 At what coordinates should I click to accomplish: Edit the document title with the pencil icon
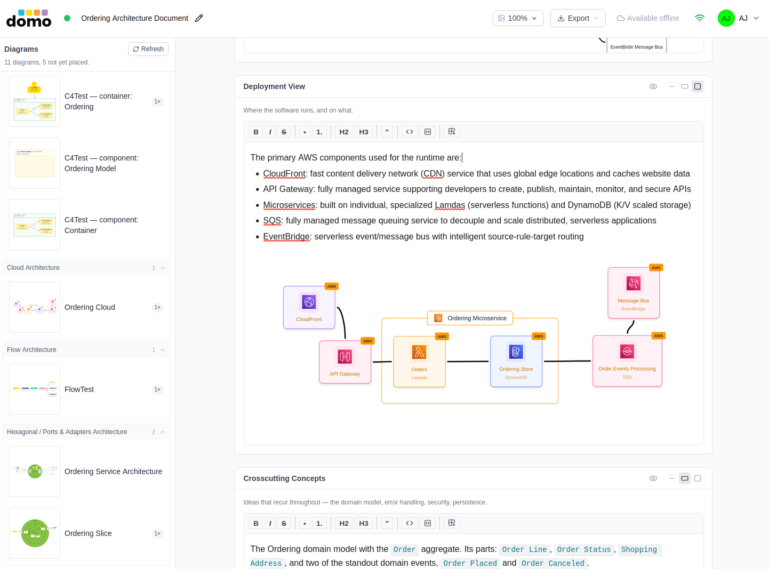pyautogui.click(x=199, y=18)
